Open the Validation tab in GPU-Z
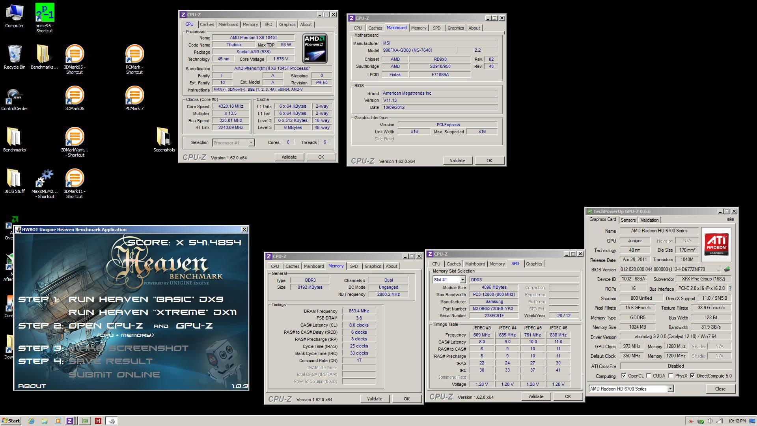The height and width of the screenshot is (426, 757). click(x=649, y=220)
